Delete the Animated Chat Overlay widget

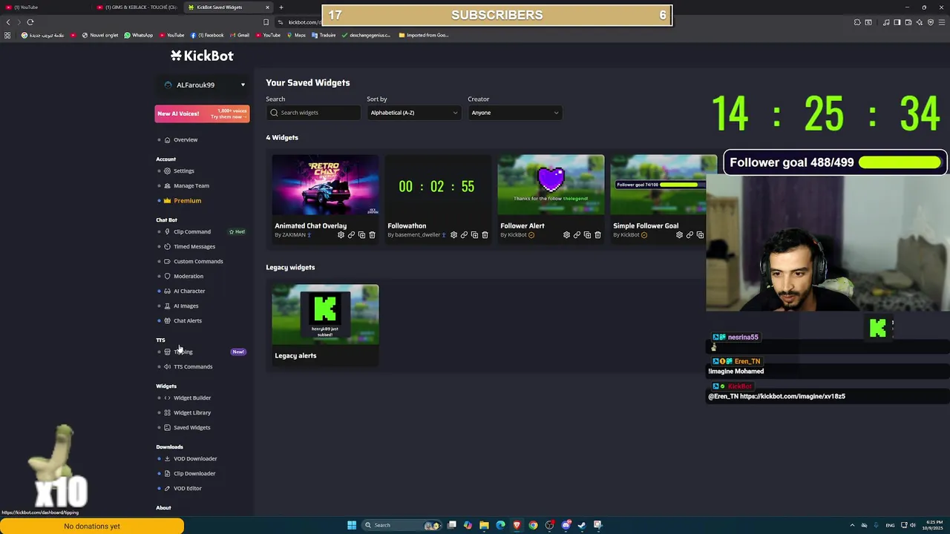click(x=372, y=235)
